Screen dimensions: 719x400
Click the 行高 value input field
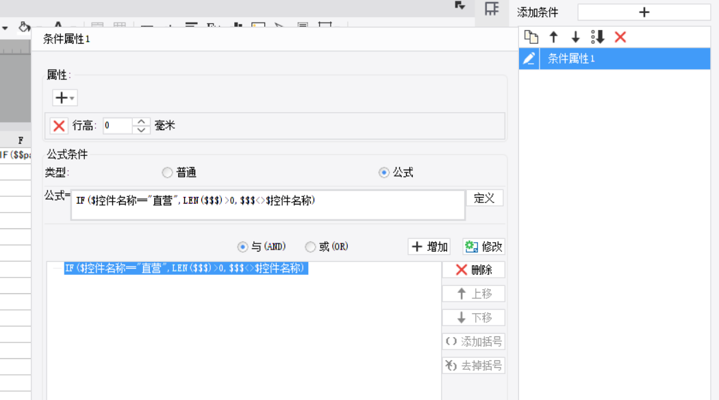[118, 126]
